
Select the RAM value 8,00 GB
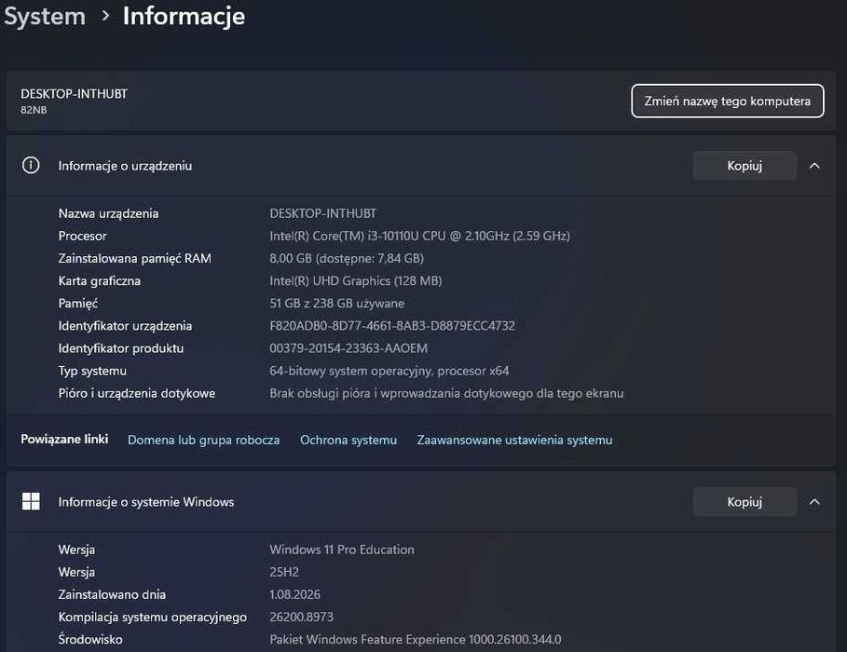(347, 258)
